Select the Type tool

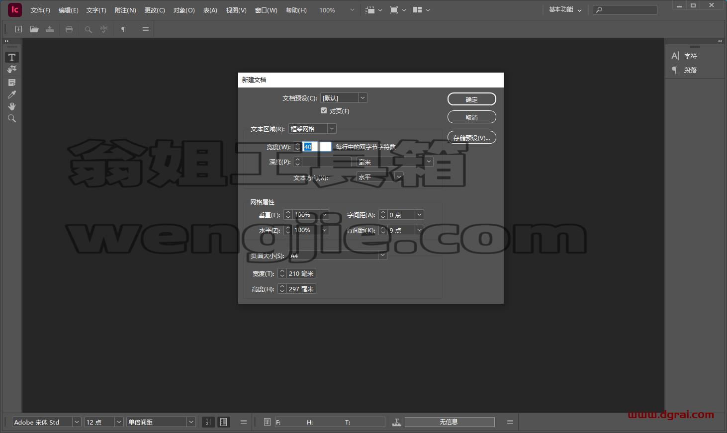12,57
